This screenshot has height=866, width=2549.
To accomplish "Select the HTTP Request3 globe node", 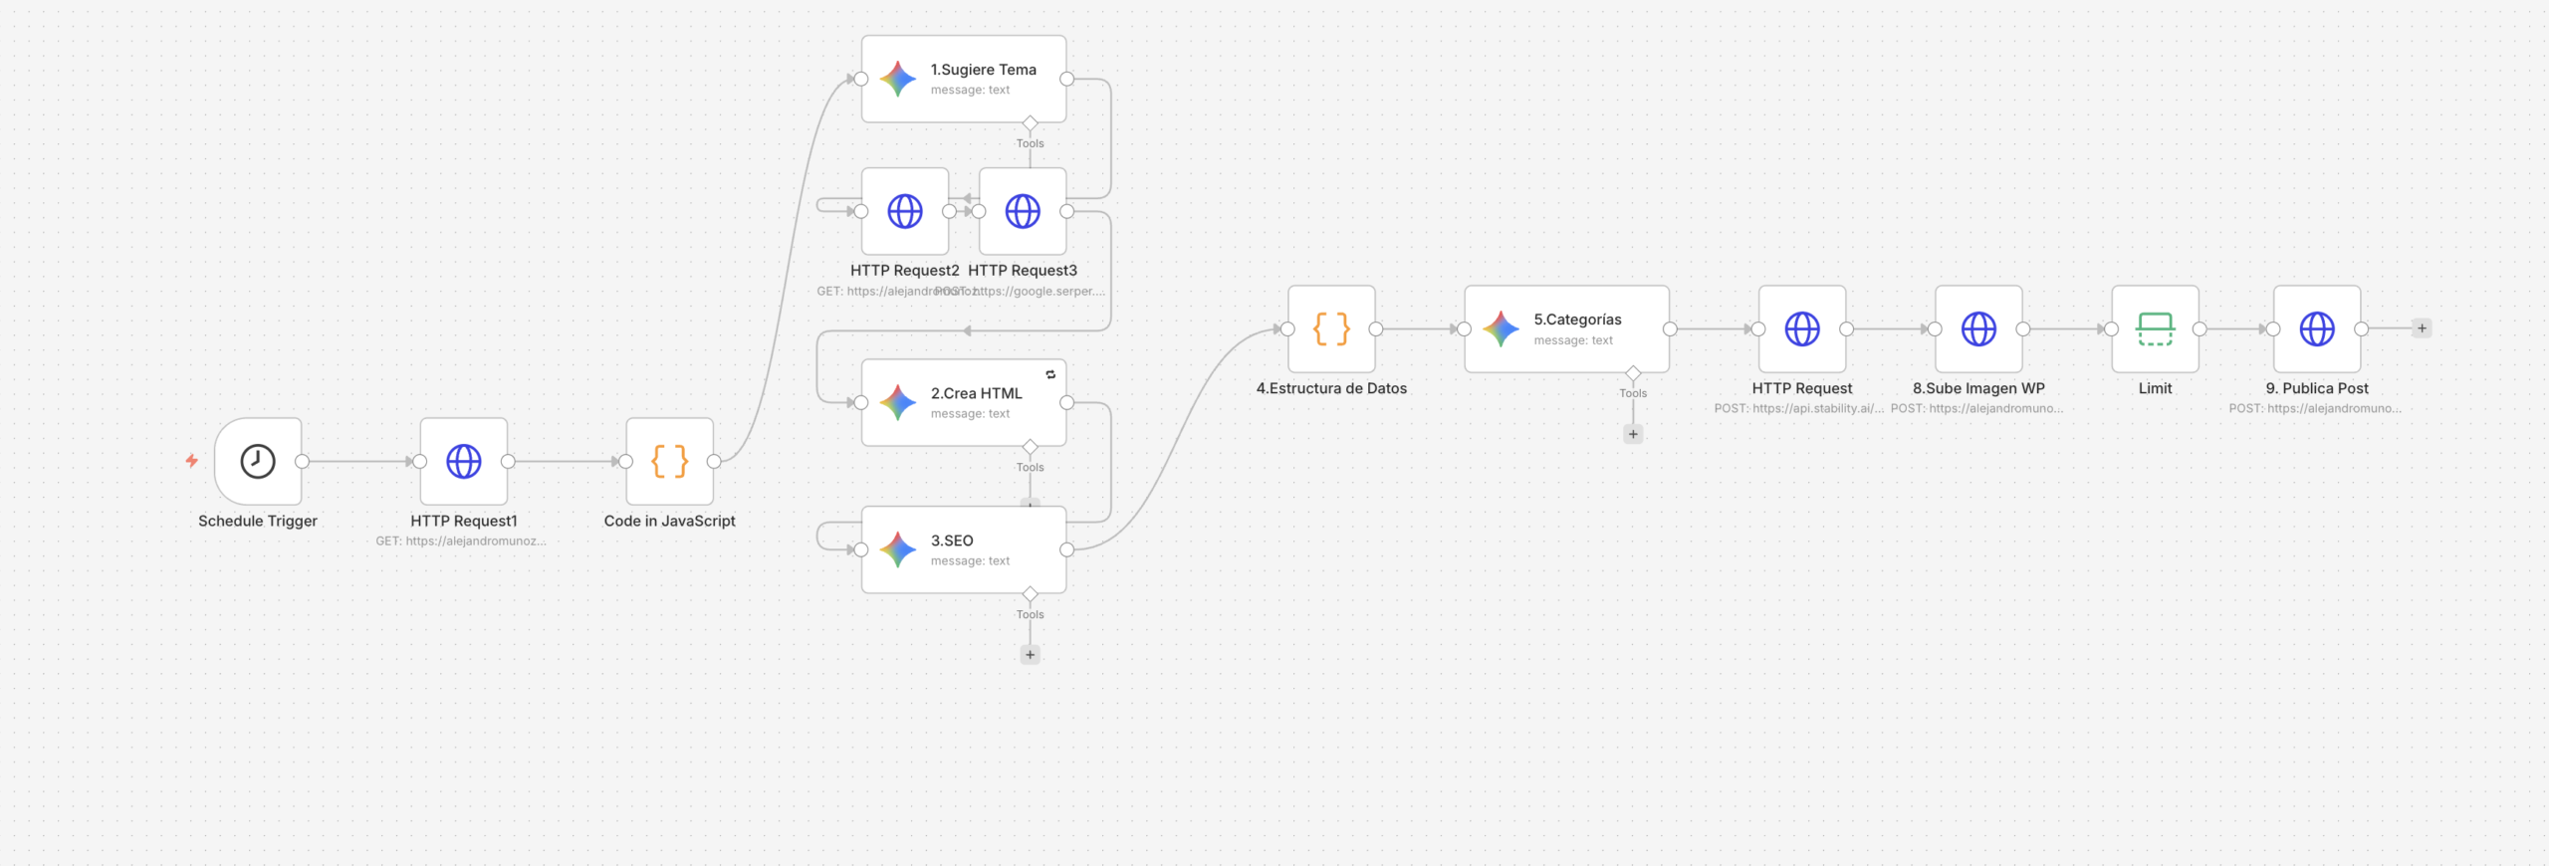I will pyautogui.click(x=1023, y=211).
